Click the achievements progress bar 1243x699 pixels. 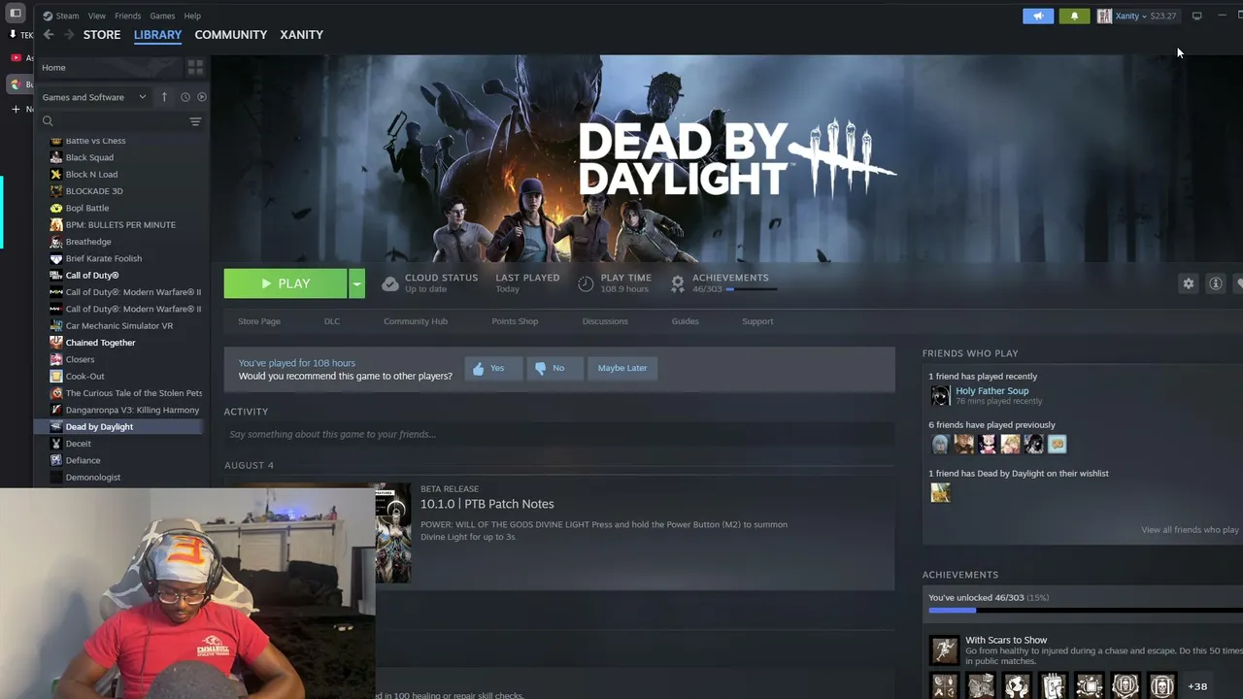pyautogui.click(x=1086, y=611)
